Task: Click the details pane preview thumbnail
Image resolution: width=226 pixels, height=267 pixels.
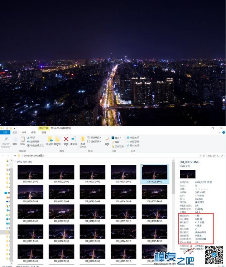Action: (188, 174)
